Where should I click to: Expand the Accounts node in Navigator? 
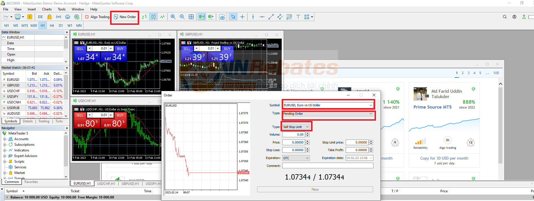[x=5, y=139]
